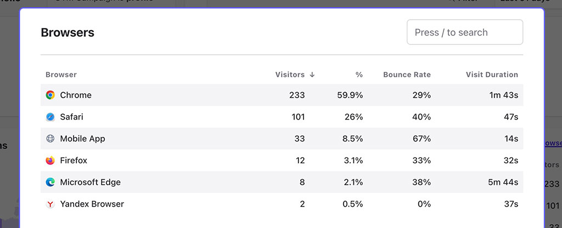Click the Browser column header

click(61, 75)
